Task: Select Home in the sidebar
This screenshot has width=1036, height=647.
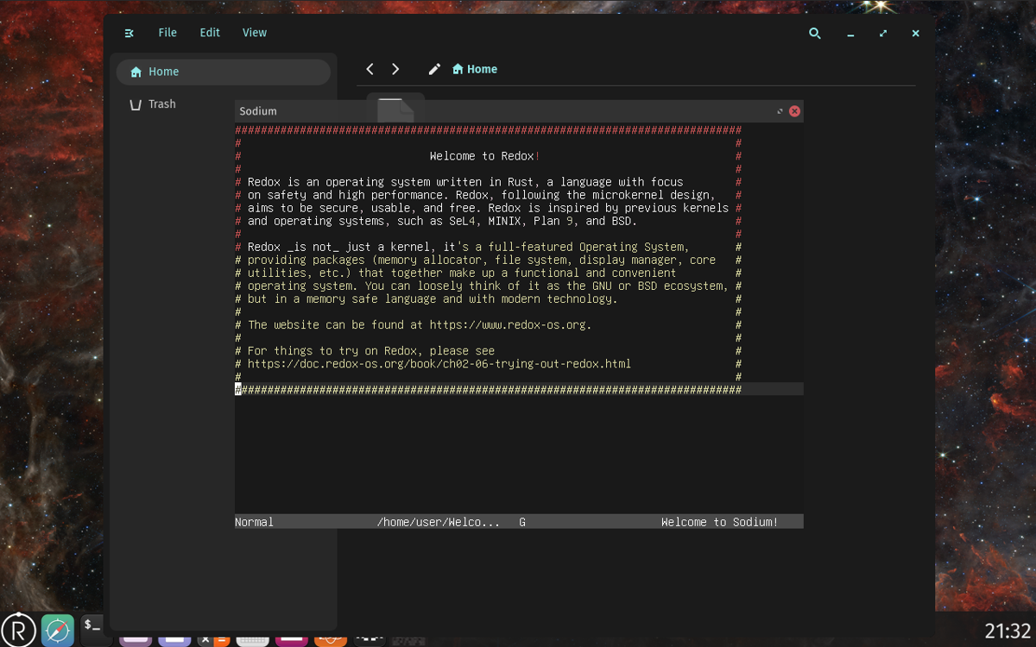Action: click(x=224, y=72)
